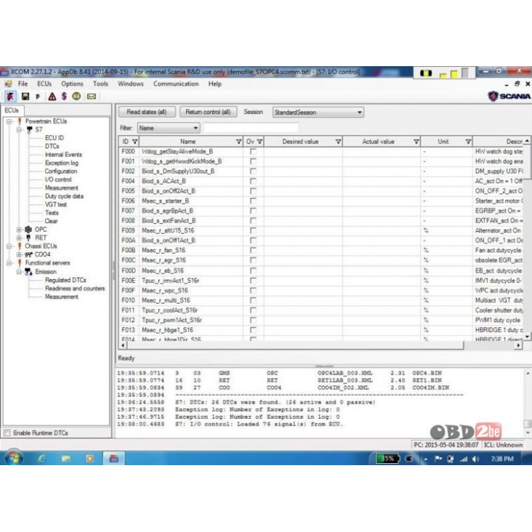Click Return control (all) button
Image resolution: width=532 pixels, height=532 pixels.
pos(208,112)
